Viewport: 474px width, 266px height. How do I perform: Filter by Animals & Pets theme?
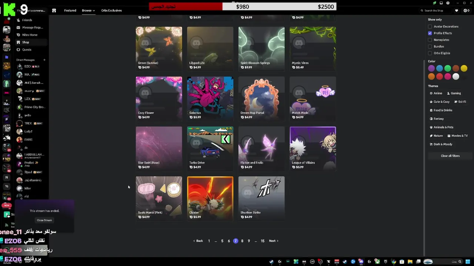tap(441, 127)
